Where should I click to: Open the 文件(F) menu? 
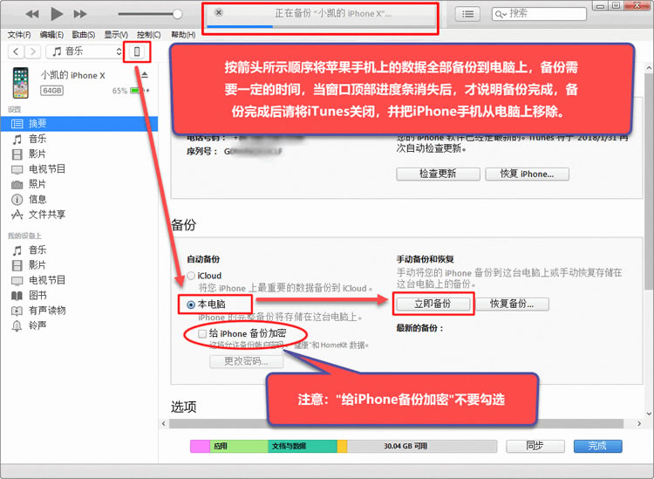tap(19, 35)
